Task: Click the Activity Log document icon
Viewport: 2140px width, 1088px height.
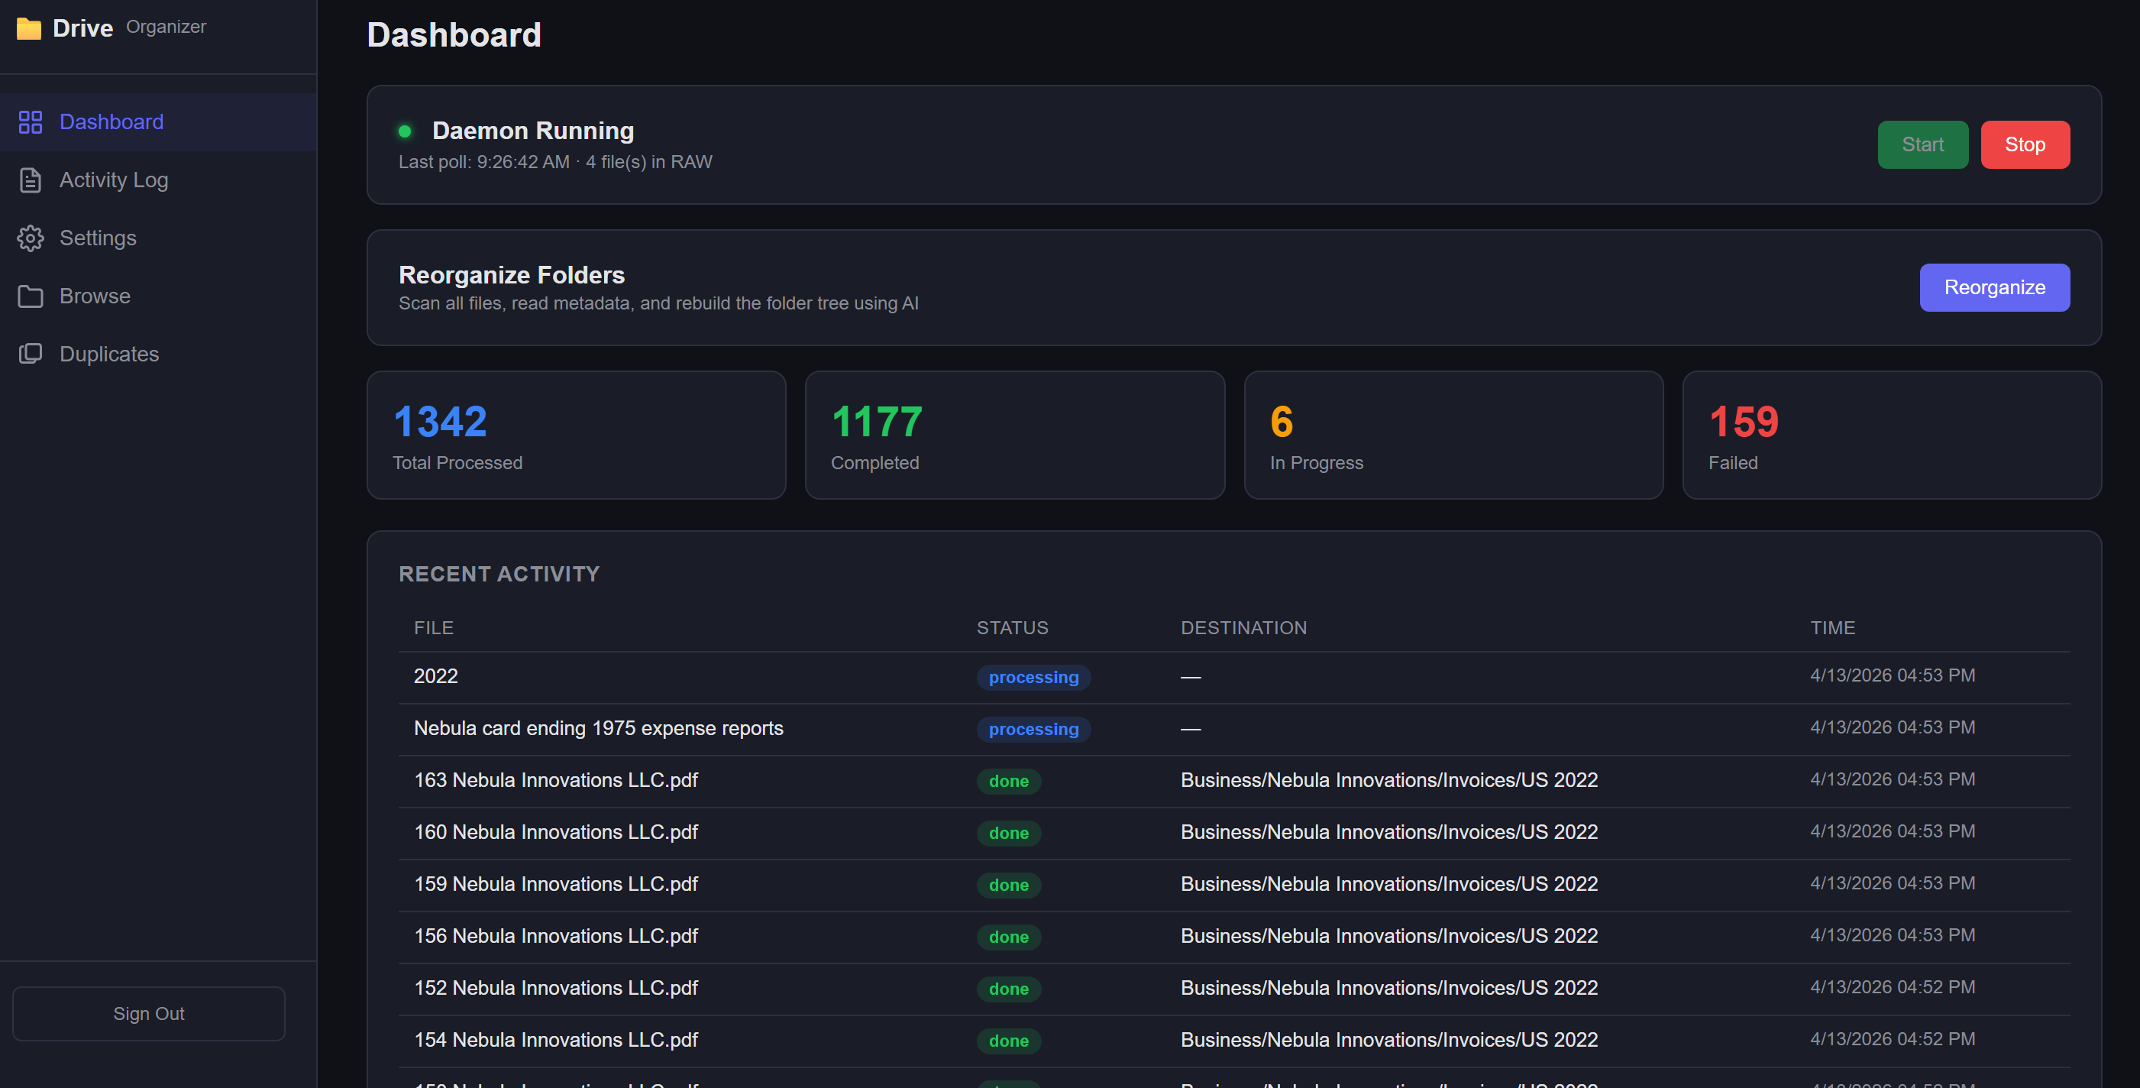Action: click(31, 180)
